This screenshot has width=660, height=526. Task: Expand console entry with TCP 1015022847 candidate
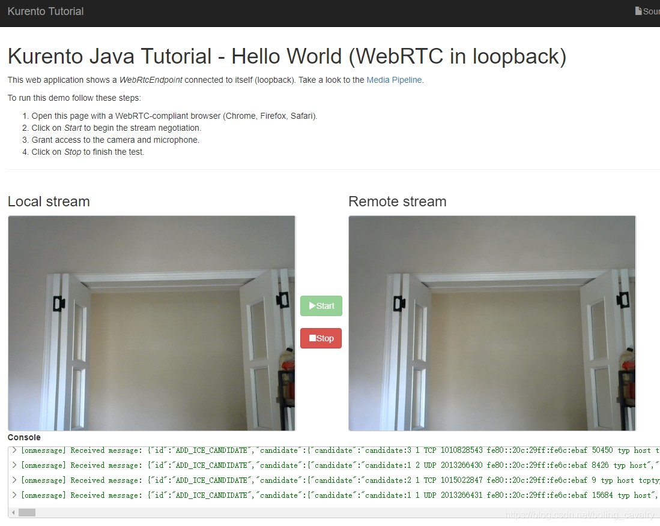coord(14,480)
